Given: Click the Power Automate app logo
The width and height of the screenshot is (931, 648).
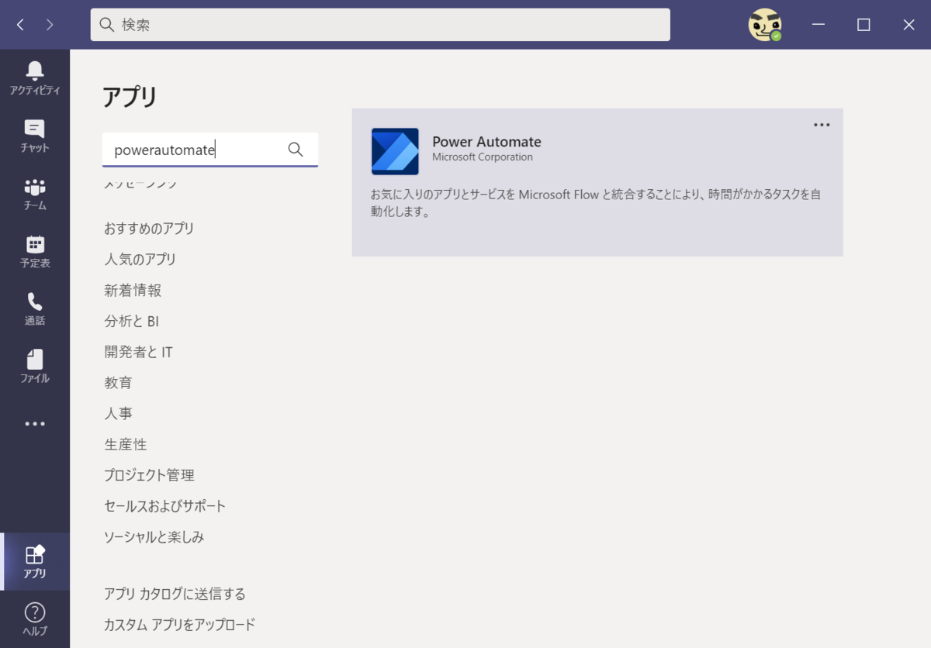Looking at the screenshot, I should 395,151.
